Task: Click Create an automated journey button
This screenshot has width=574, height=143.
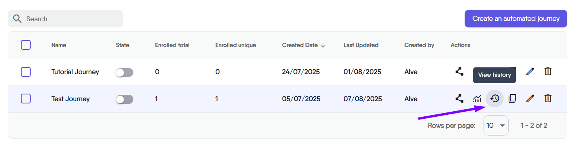Action: pyautogui.click(x=516, y=18)
